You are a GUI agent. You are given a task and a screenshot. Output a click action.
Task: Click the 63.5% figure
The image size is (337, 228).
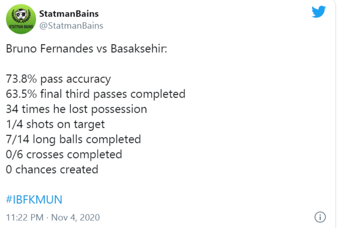coord(21,94)
